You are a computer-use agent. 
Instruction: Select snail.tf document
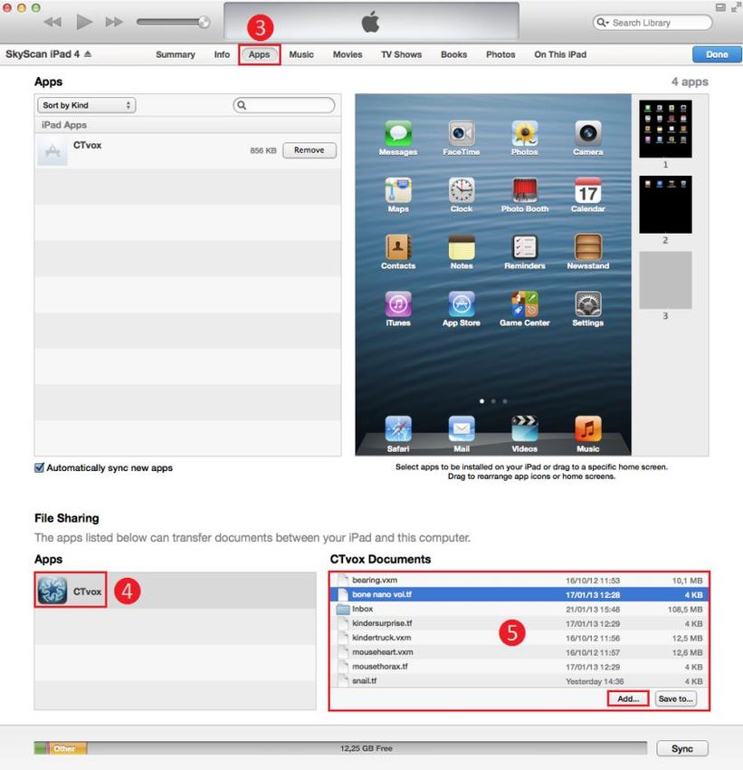(519, 680)
